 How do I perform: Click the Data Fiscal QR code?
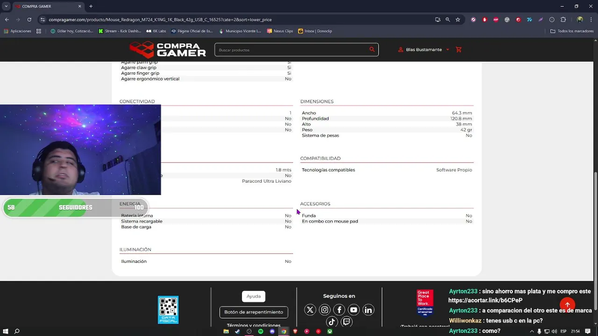[x=168, y=310]
